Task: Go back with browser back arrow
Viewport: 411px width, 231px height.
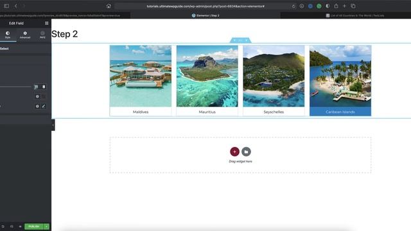Action: (x=16, y=6)
